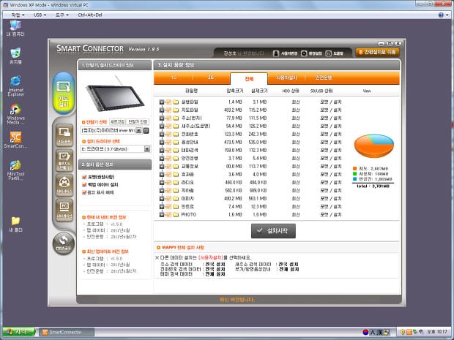The image size is (454, 340).
Task: Select the 안전운행 tab
Action: coord(322,78)
